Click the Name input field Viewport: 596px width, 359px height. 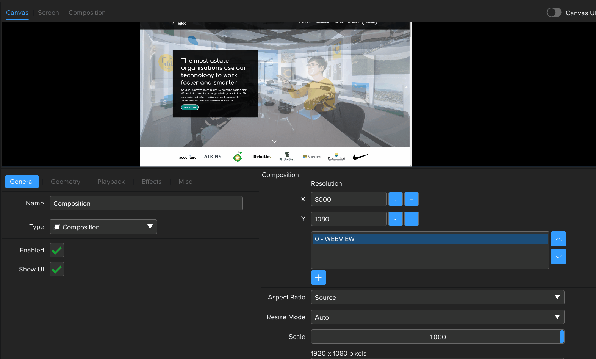point(146,203)
